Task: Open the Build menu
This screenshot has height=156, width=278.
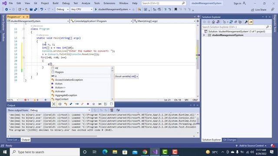Action: pyautogui.click(x=56, y=3)
